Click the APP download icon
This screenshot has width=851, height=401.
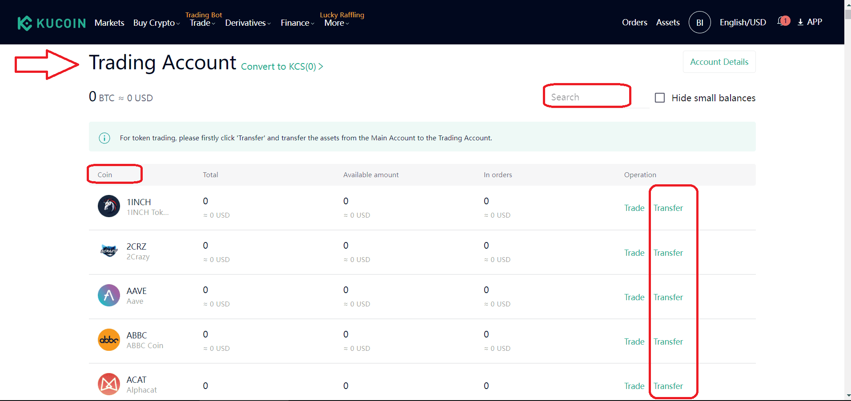pos(800,22)
